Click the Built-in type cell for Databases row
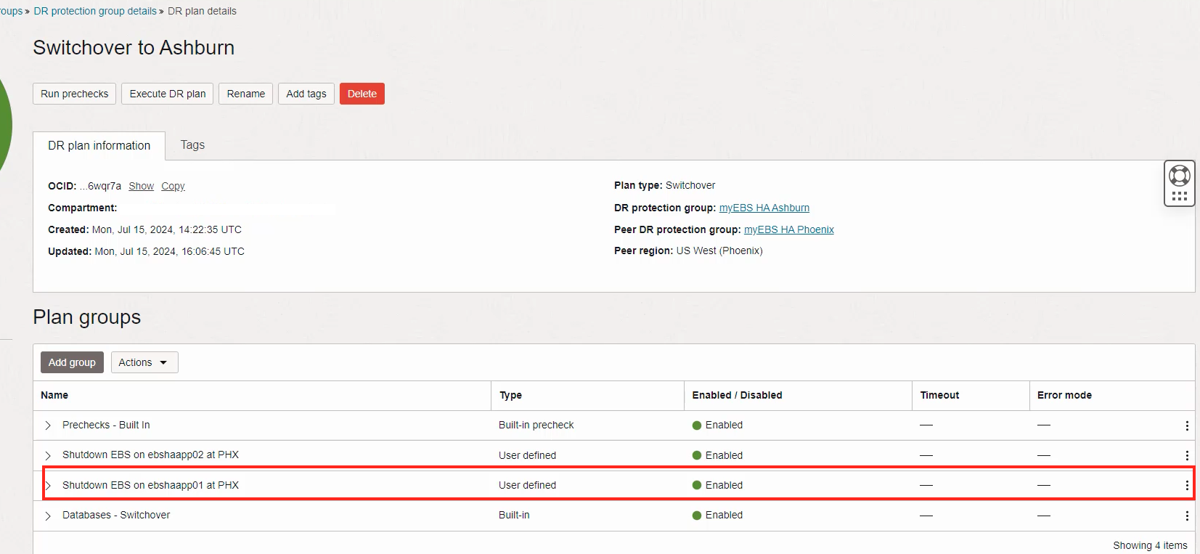 coord(514,515)
